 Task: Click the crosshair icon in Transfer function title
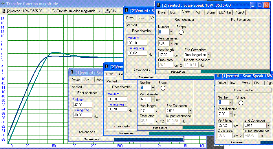[x=3, y=3]
